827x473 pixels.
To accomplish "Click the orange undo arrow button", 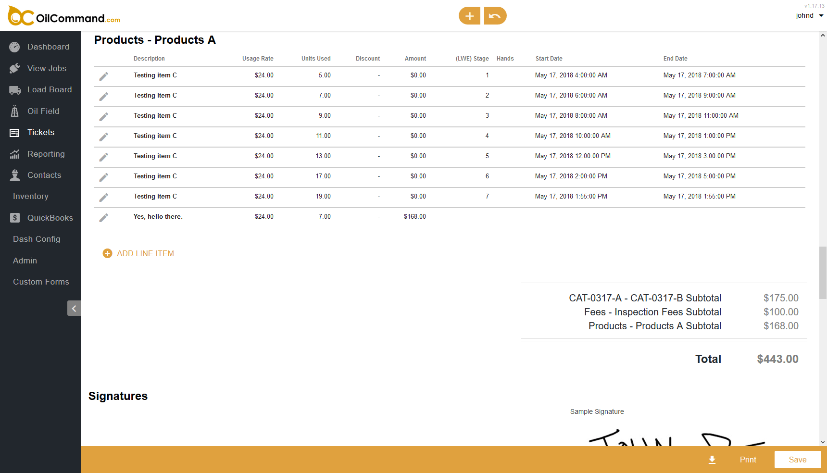I will pos(495,16).
